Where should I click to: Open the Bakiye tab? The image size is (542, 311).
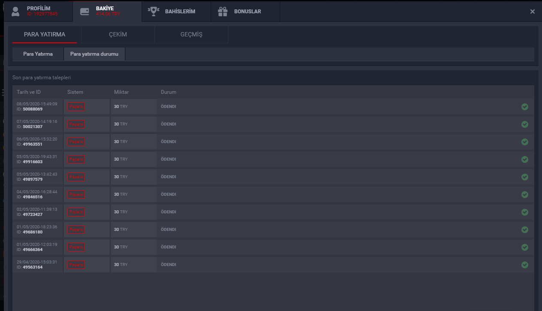pyautogui.click(x=107, y=12)
